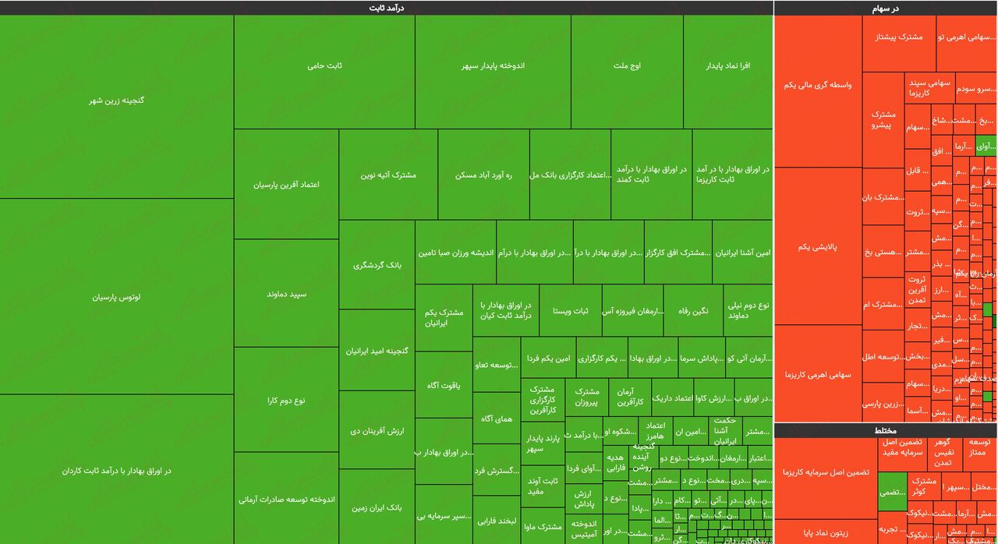Select the لوتوس پارسیان fund tile
Screen dimensions: 998x544
(x=116, y=297)
